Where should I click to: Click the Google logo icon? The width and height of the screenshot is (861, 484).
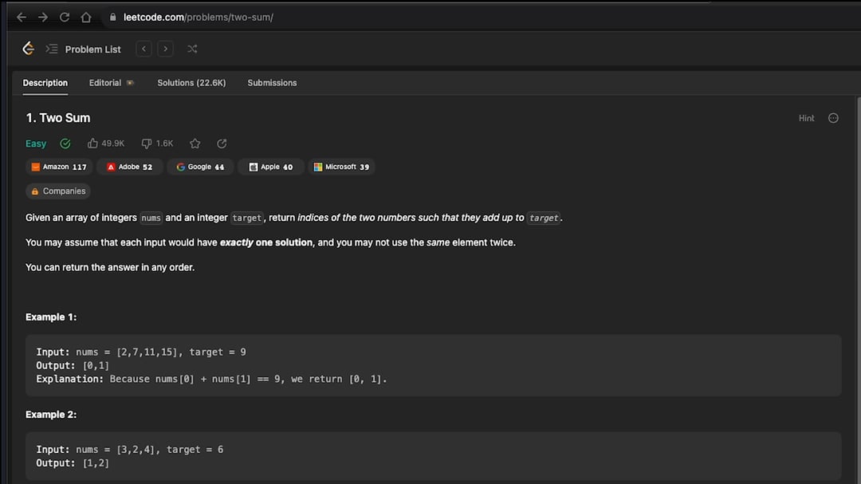click(181, 167)
